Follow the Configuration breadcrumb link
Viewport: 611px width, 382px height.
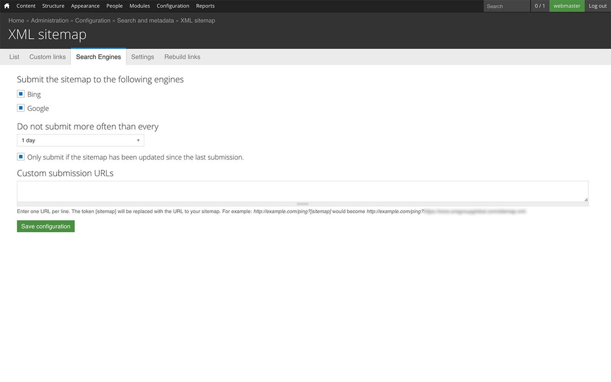(x=93, y=21)
